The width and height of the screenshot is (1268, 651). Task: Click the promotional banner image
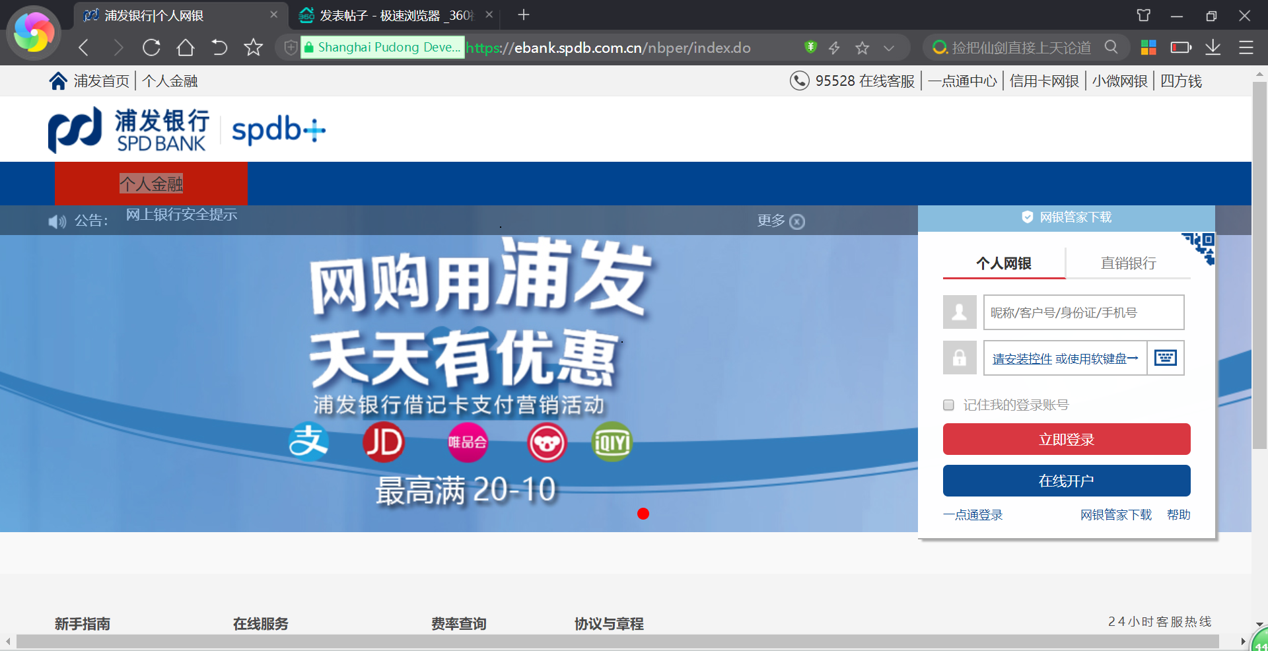(458, 383)
